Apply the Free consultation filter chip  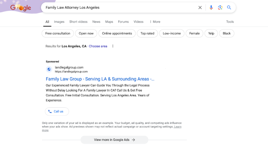[58, 33]
